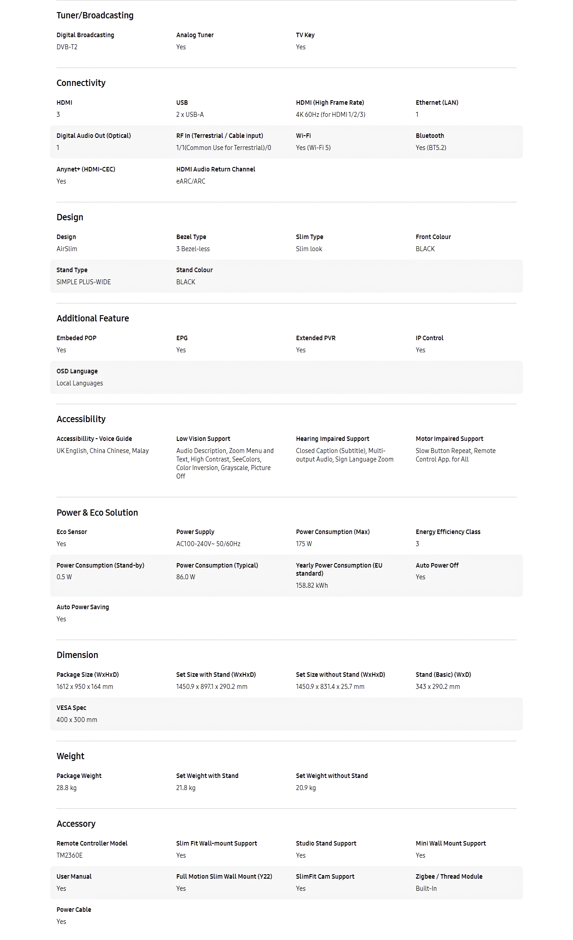Click the OSD Language spec label
The height and width of the screenshot is (940, 573).
tap(77, 371)
